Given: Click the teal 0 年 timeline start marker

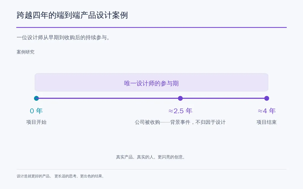Looking at the screenshot, I should tap(36, 98).
